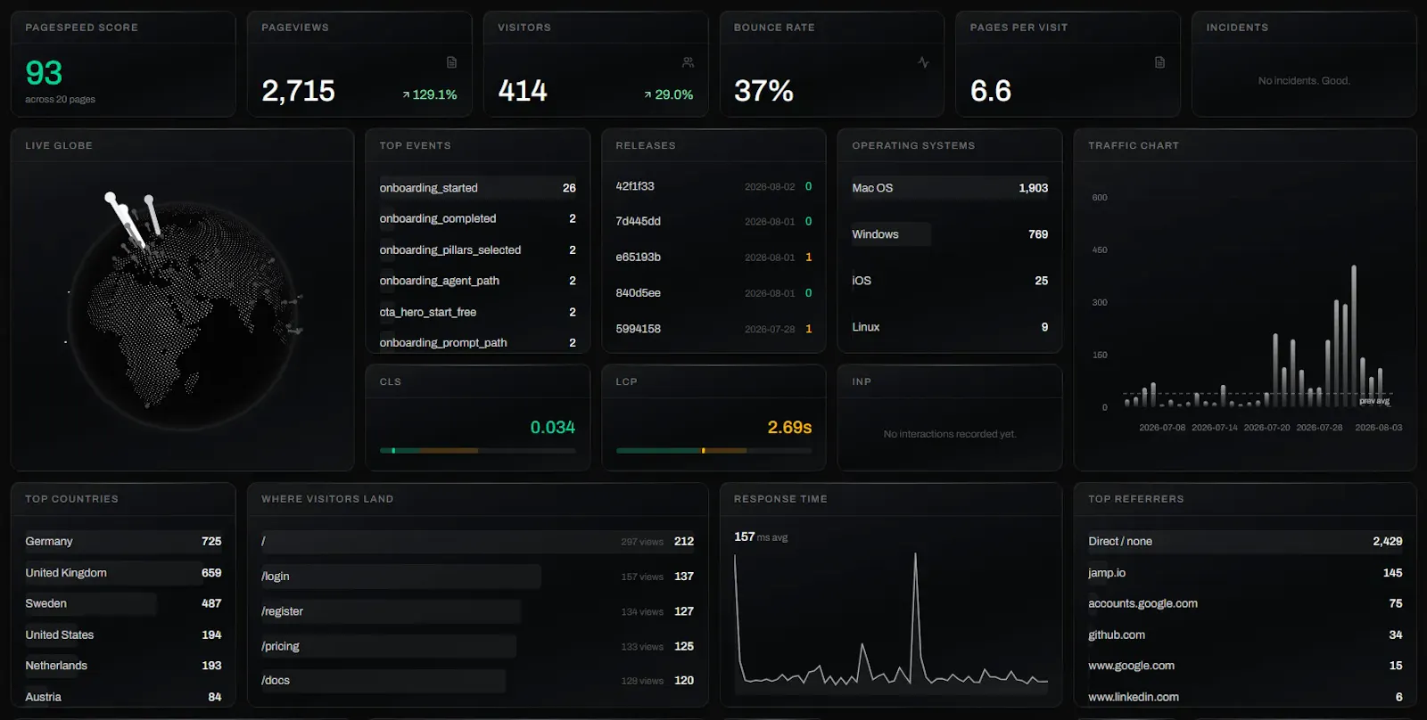1427x720 pixels.
Task: Click the Pageviews 2,715 value
Action: (x=298, y=91)
